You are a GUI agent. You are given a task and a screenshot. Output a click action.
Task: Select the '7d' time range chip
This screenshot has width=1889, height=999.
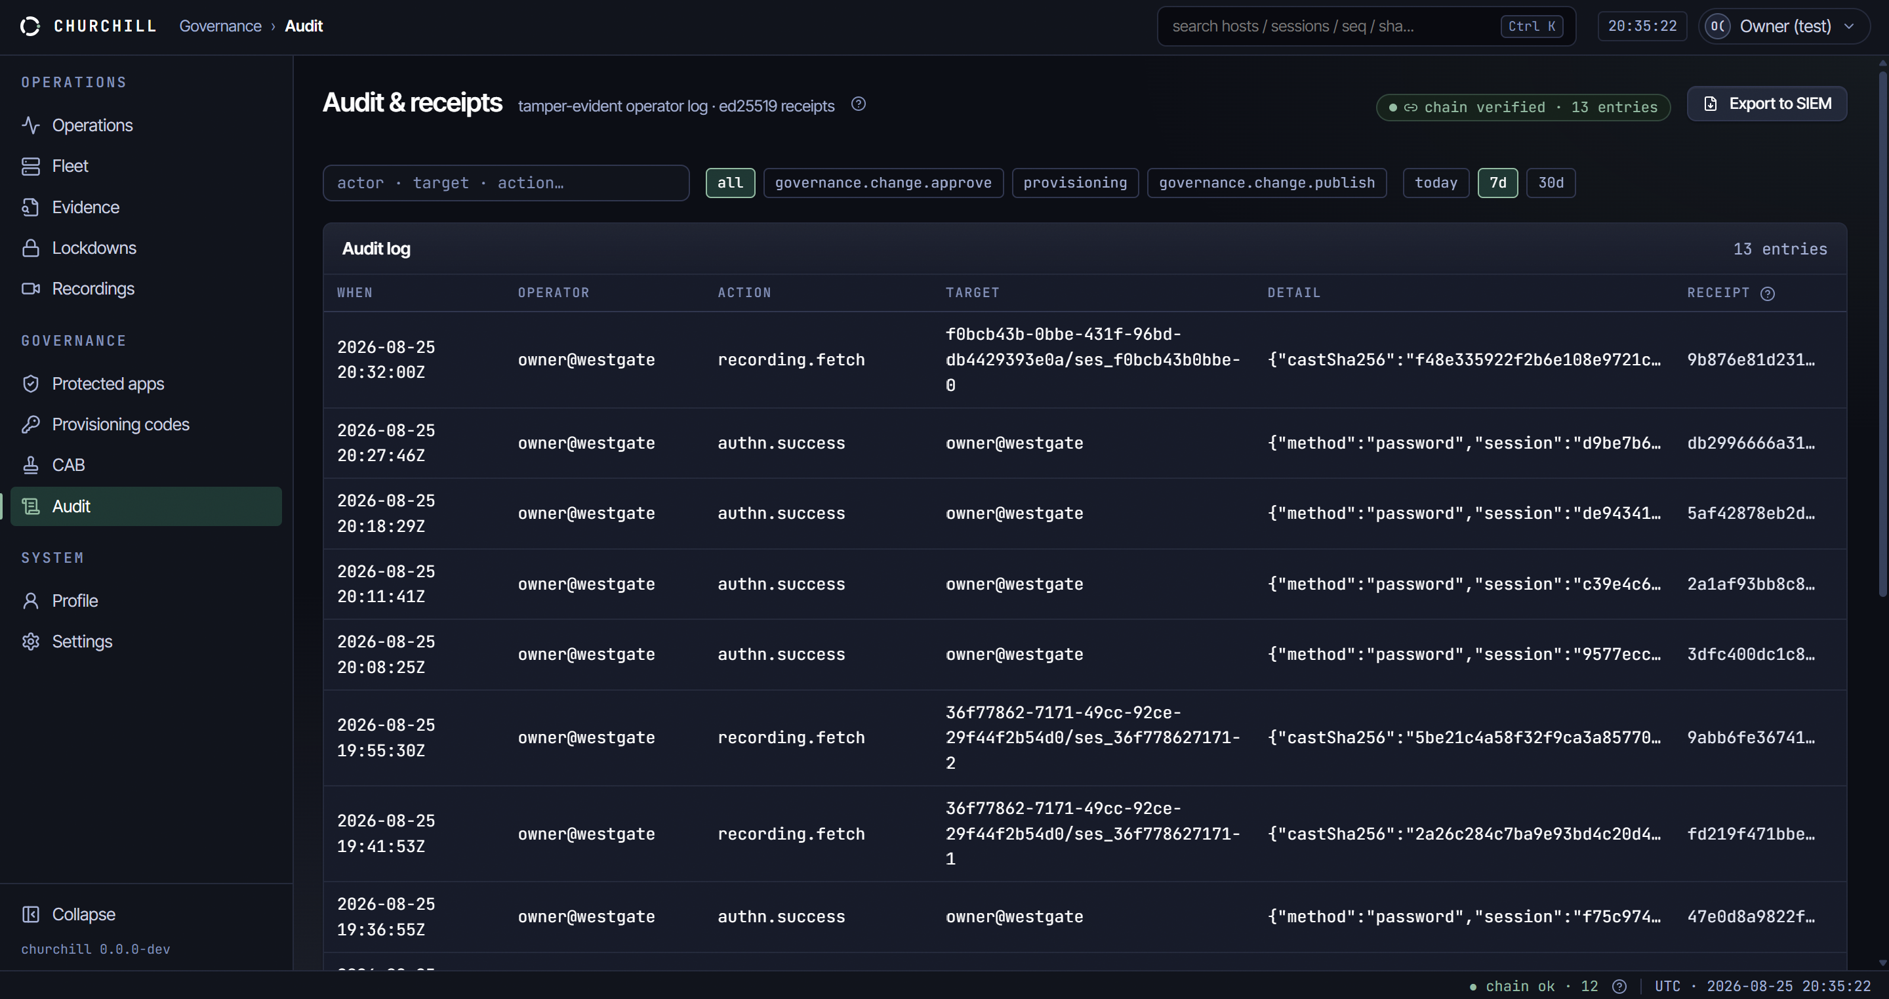point(1497,182)
